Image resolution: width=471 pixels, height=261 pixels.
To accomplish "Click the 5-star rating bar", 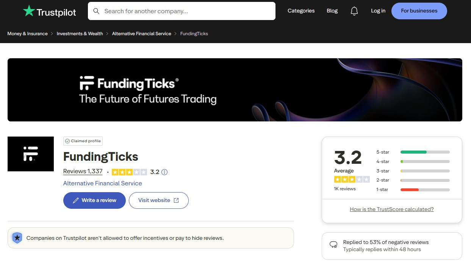I will [x=425, y=151].
